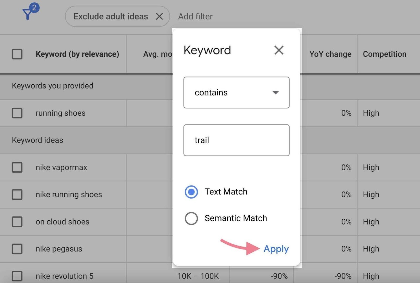
Task: Tick the nike running shoes checkbox
Action: pos(17,195)
